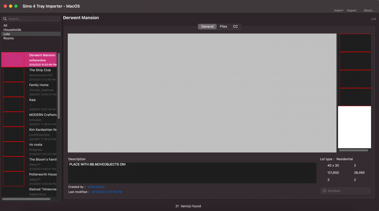The height and width of the screenshot is (211, 379).
Task: Click Potterworth House thumbnail
Action: (14, 179)
